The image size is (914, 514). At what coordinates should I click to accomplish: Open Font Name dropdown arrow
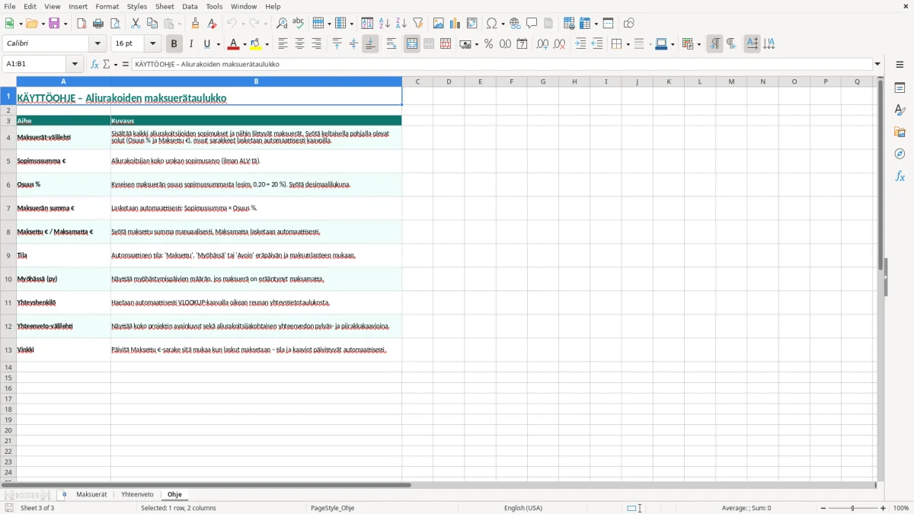pos(98,44)
